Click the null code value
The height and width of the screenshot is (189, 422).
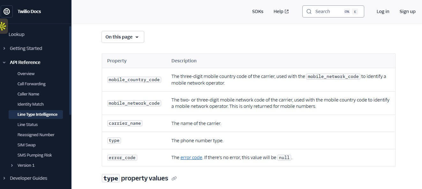[x=284, y=157]
